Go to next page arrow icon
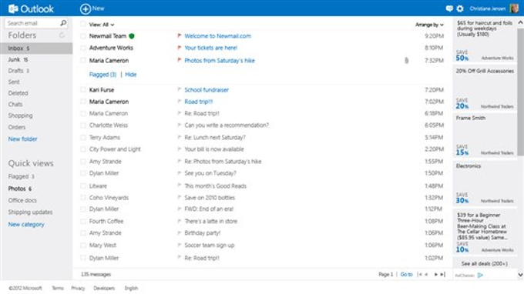Image resolution: width=524 pixels, height=294 pixels. click(x=436, y=274)
